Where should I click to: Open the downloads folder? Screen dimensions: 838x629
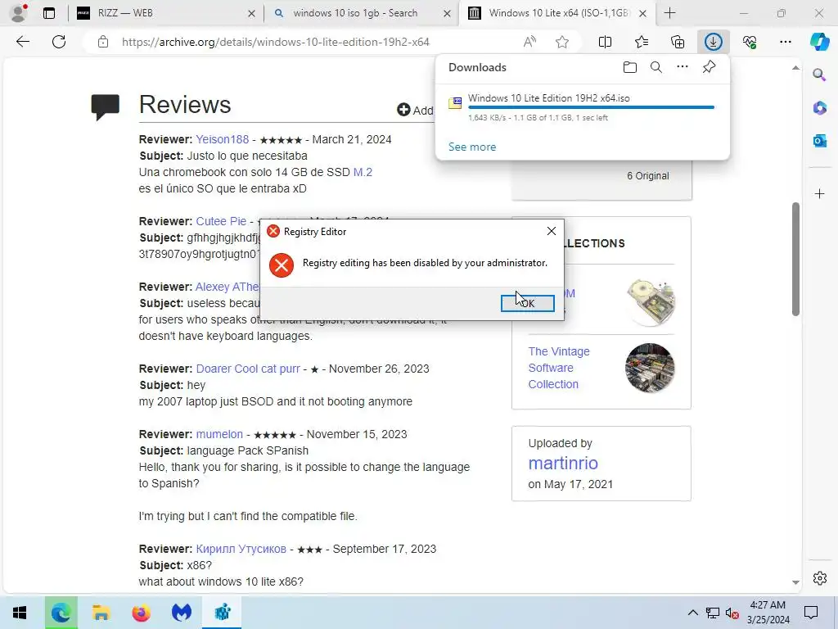(x=629, y=67)
